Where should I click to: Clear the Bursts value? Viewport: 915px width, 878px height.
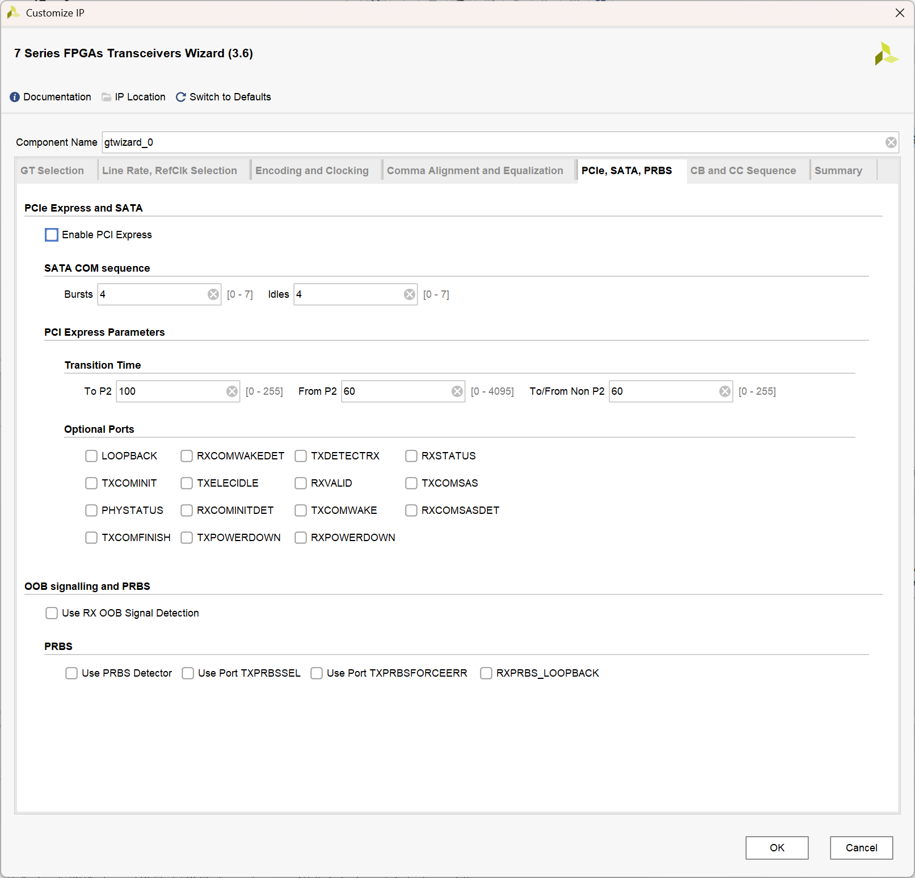point(213,294)
